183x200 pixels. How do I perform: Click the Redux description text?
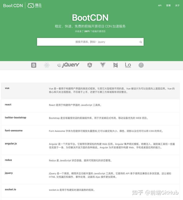(x=80, y=161)
